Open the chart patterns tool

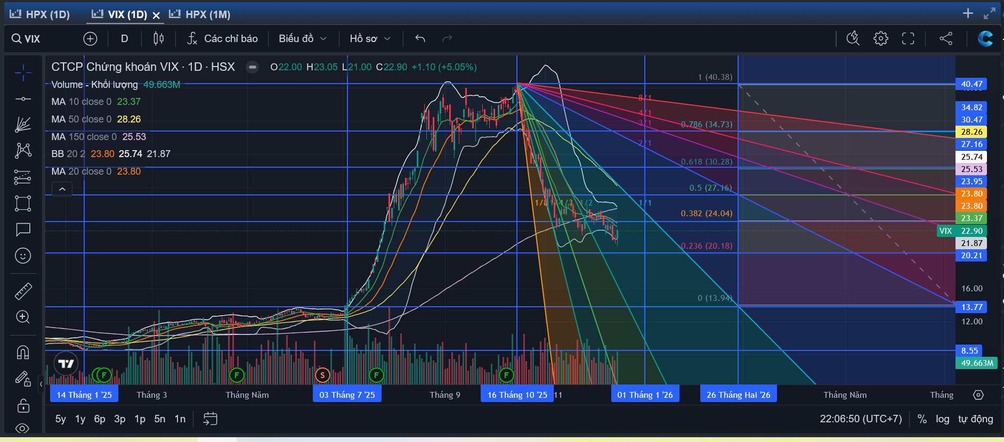click(23, 151)
